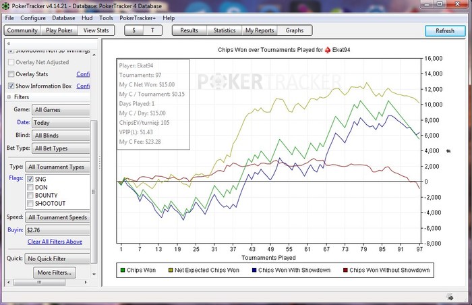Image resolution: width=472 pixels, height=305 pixels.
Task: Open the Tools menu
Action: coord(106,18)
